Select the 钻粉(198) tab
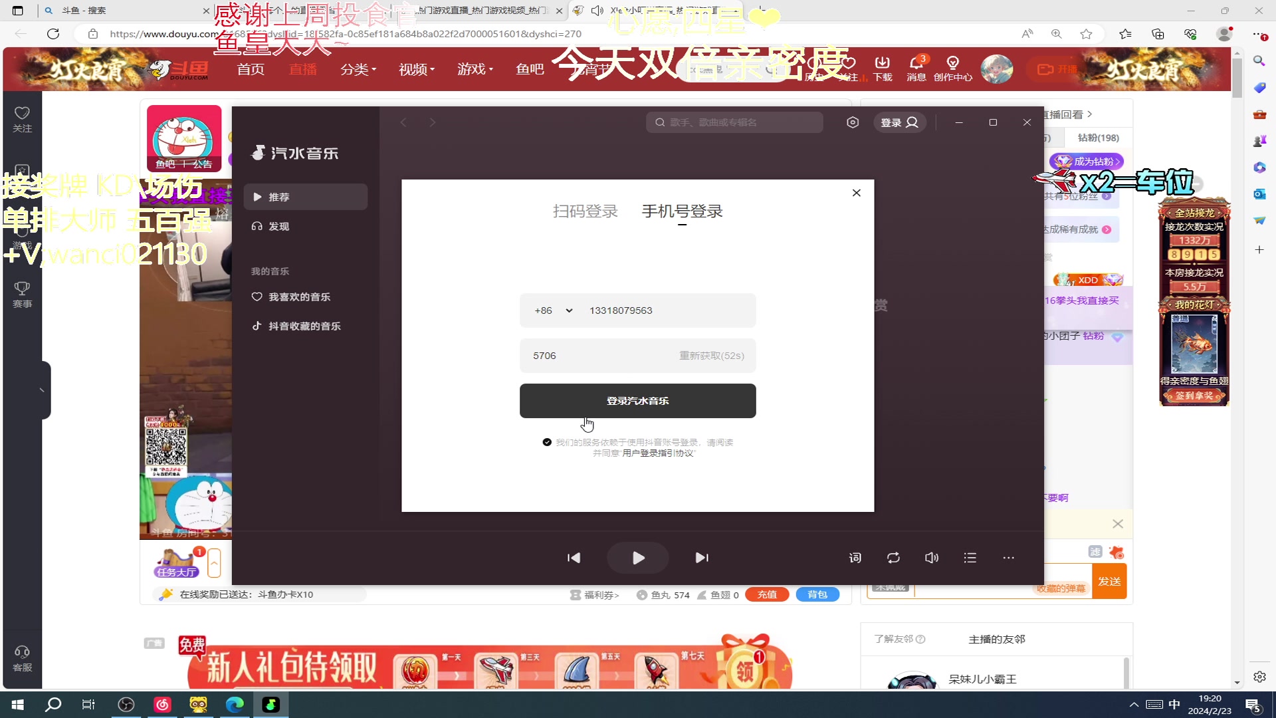The image size is (1276, 718). [x=1098, y=138]
